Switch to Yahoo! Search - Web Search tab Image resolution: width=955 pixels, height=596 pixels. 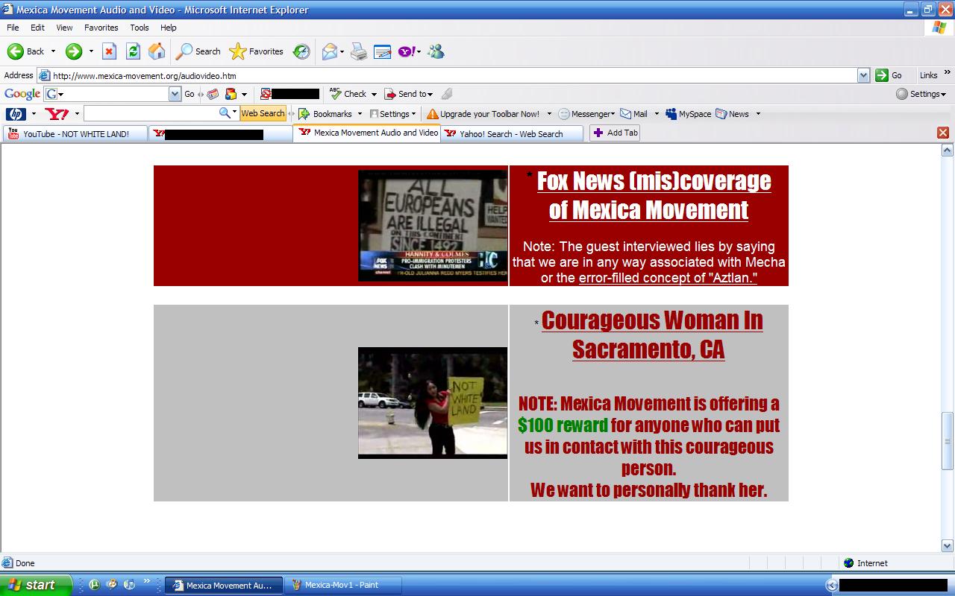coord(511,134)
